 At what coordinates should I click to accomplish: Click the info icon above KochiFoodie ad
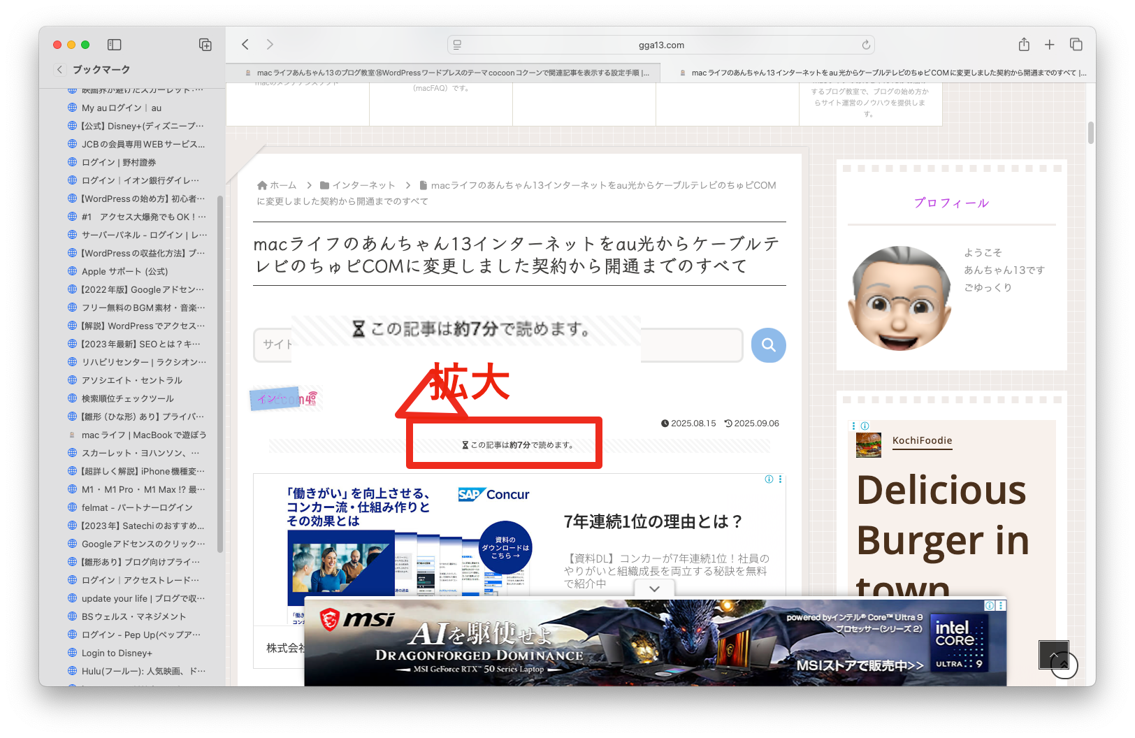(865, 426)
